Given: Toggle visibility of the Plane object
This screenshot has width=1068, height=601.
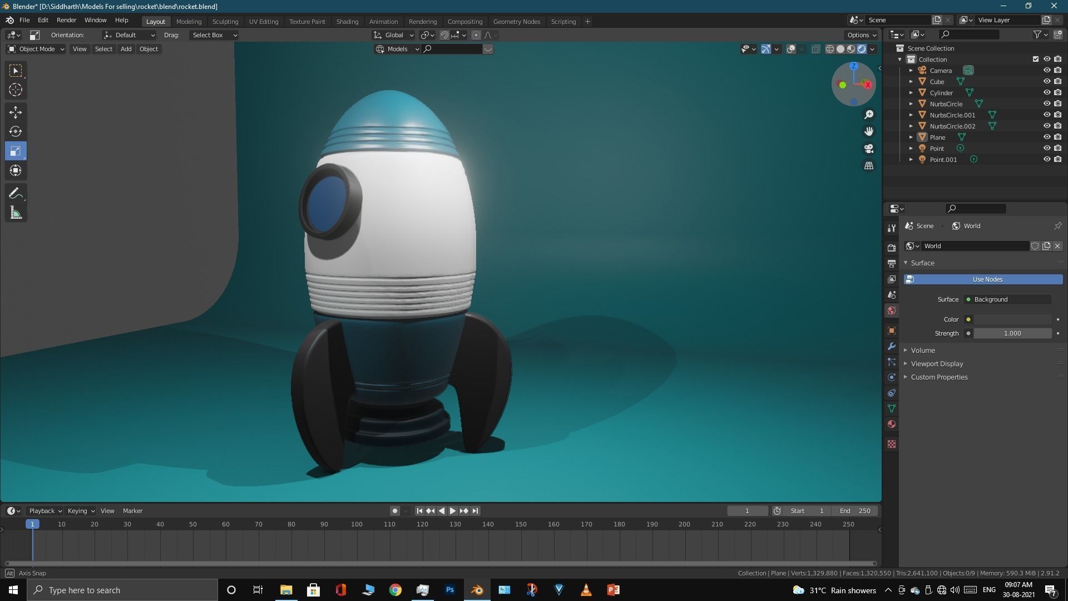Looking at the screenshot, I should [1046, 137].
